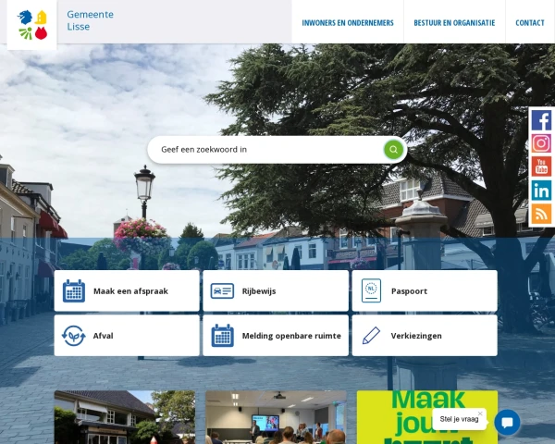
Task: Open the Afval tile
Action: pyautogui.click(x=127, y=336)
